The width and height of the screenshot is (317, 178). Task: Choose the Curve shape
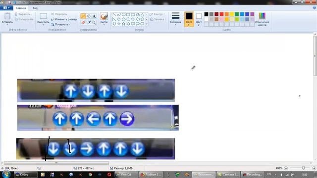(x=119, y=15)
